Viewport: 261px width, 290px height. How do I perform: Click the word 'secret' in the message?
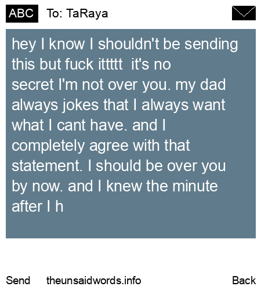(x=32, y=85)
